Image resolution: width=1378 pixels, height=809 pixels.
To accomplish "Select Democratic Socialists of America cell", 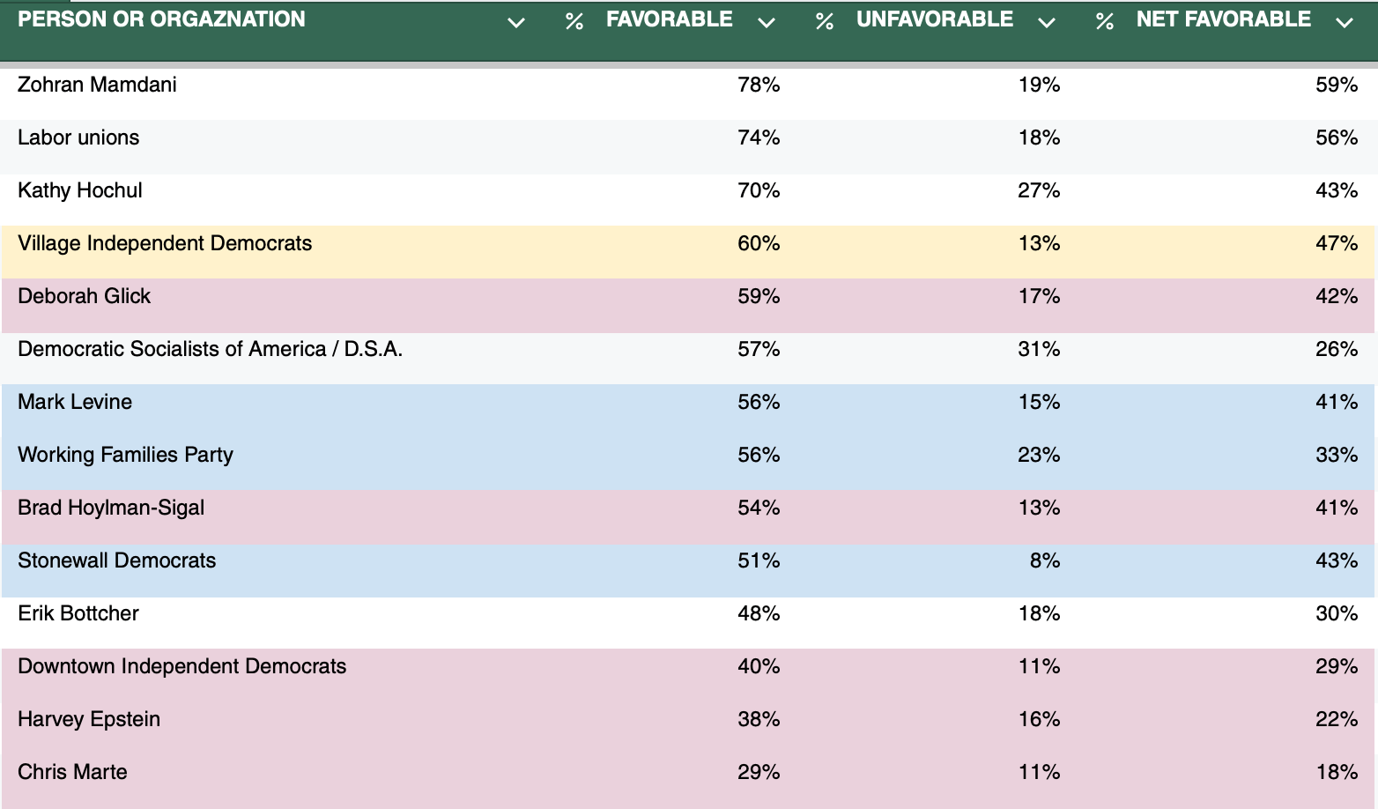I will (210, 349).
